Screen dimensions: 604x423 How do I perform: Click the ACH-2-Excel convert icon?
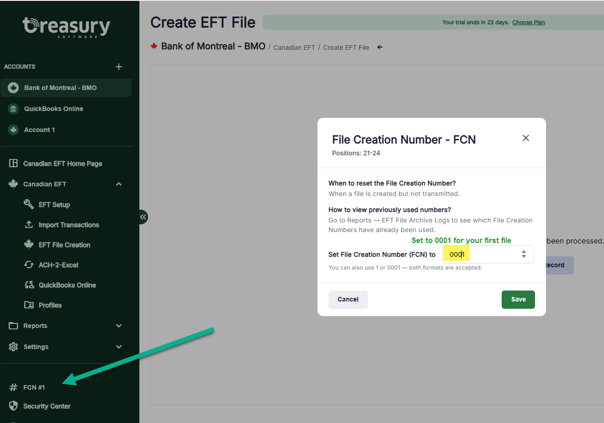(29, 264)
